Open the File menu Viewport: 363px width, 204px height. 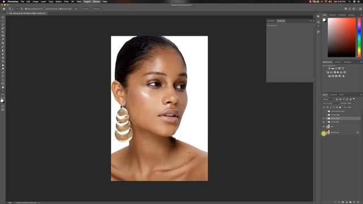(x=22, y=2)
